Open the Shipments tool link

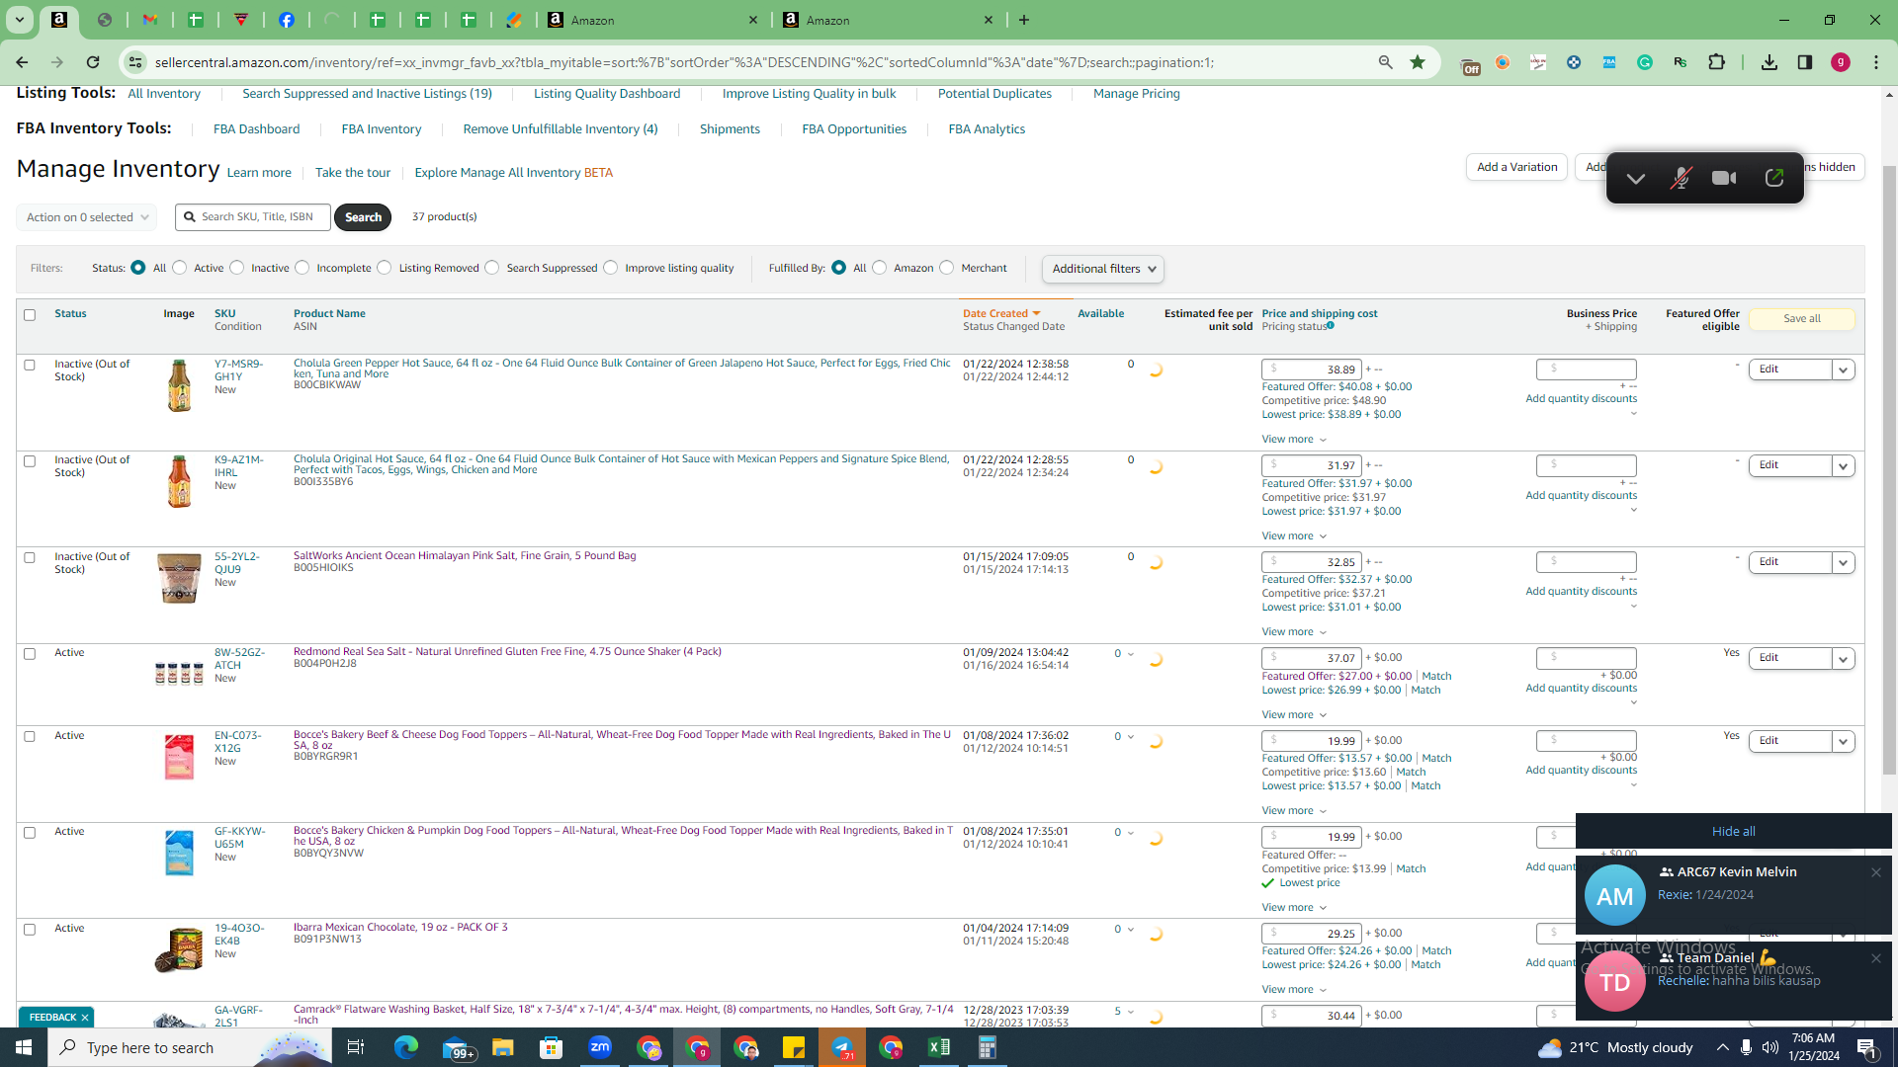click(730, 128)
